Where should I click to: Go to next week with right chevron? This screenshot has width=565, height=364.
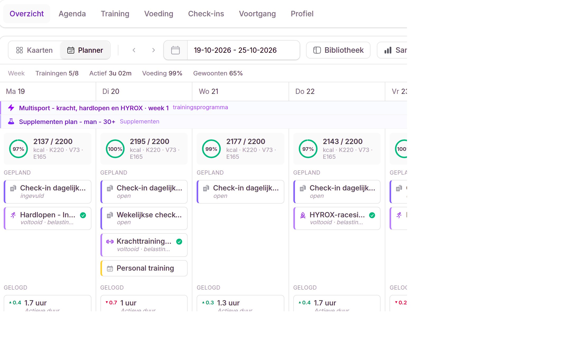tap(153, 50)
